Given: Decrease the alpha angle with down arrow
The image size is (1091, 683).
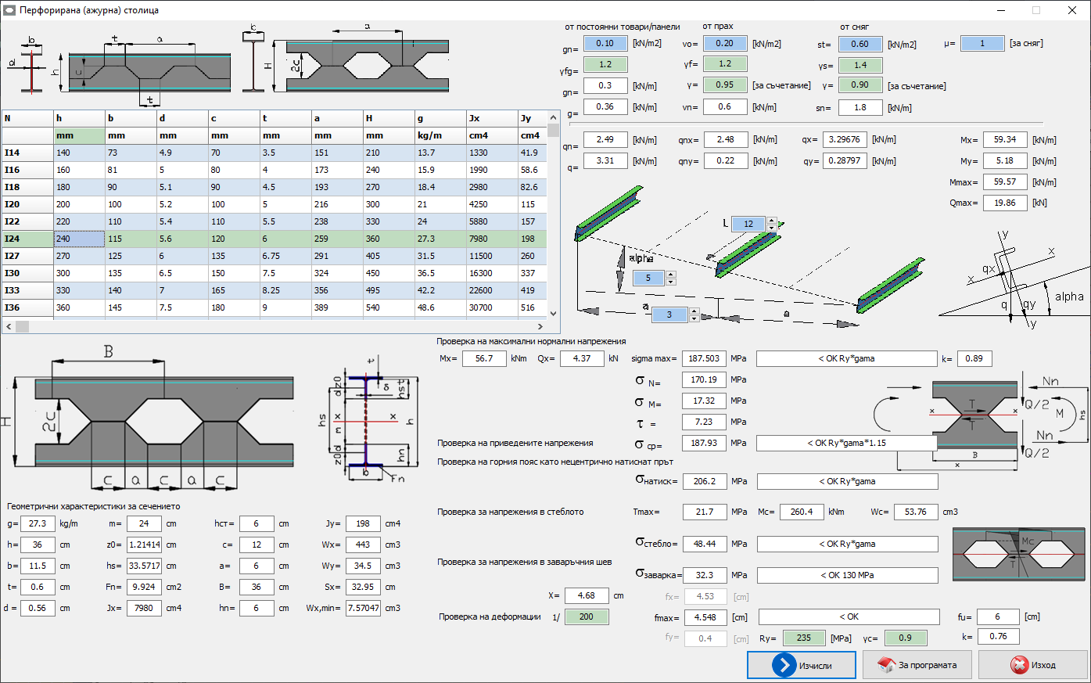Looking at the screenshot, I should pos(670,282).
